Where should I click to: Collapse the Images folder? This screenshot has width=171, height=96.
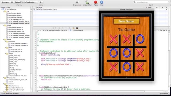5,54
